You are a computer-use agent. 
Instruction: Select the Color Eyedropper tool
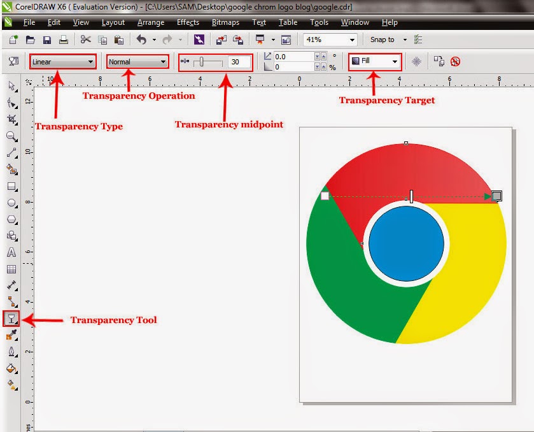(12, 335)
